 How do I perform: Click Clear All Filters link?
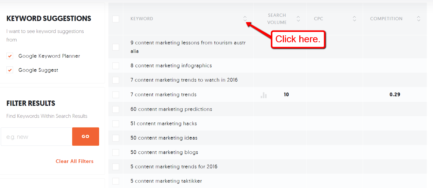coord(75,161)
